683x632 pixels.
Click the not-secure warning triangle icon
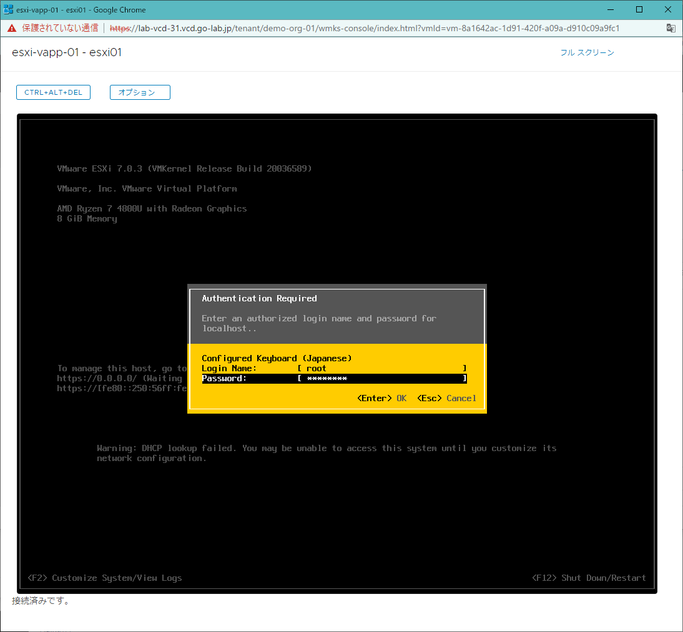[x=12, y=28]
